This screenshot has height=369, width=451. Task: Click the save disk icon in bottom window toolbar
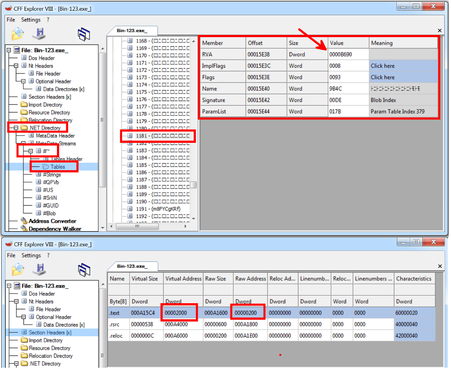point(39,270)
